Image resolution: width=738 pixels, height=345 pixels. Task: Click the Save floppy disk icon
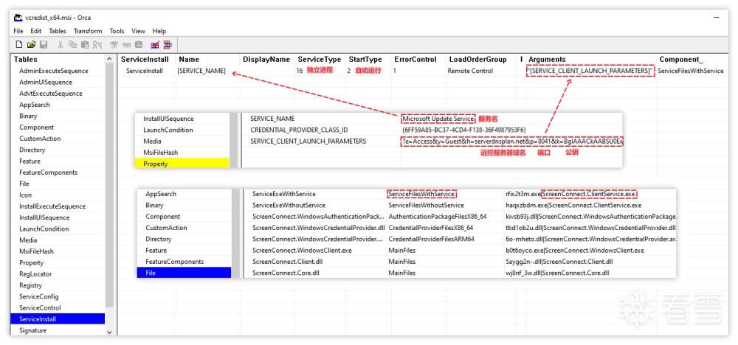pyautogui.click(x=44, y=45)
